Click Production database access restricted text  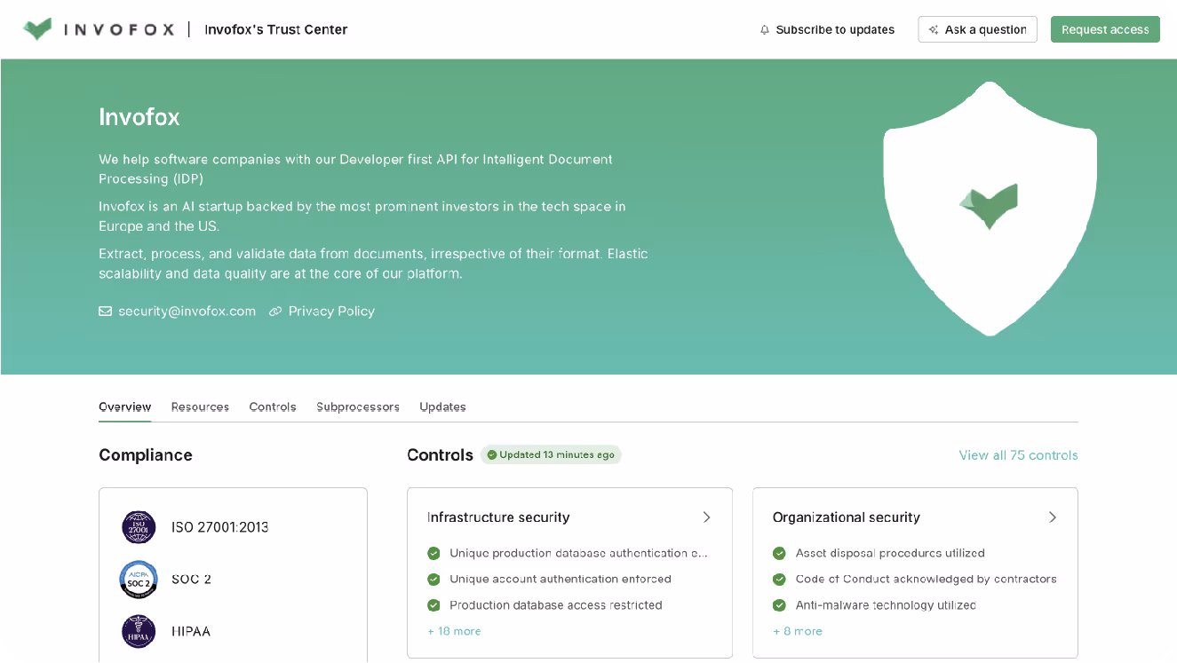tap(556, 605)
